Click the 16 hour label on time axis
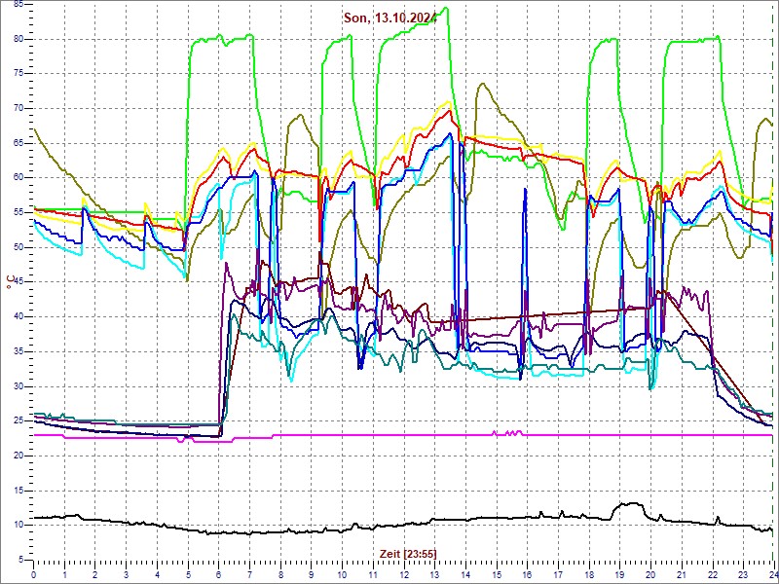Screen dimensions: 779x584 click(527, 574)
